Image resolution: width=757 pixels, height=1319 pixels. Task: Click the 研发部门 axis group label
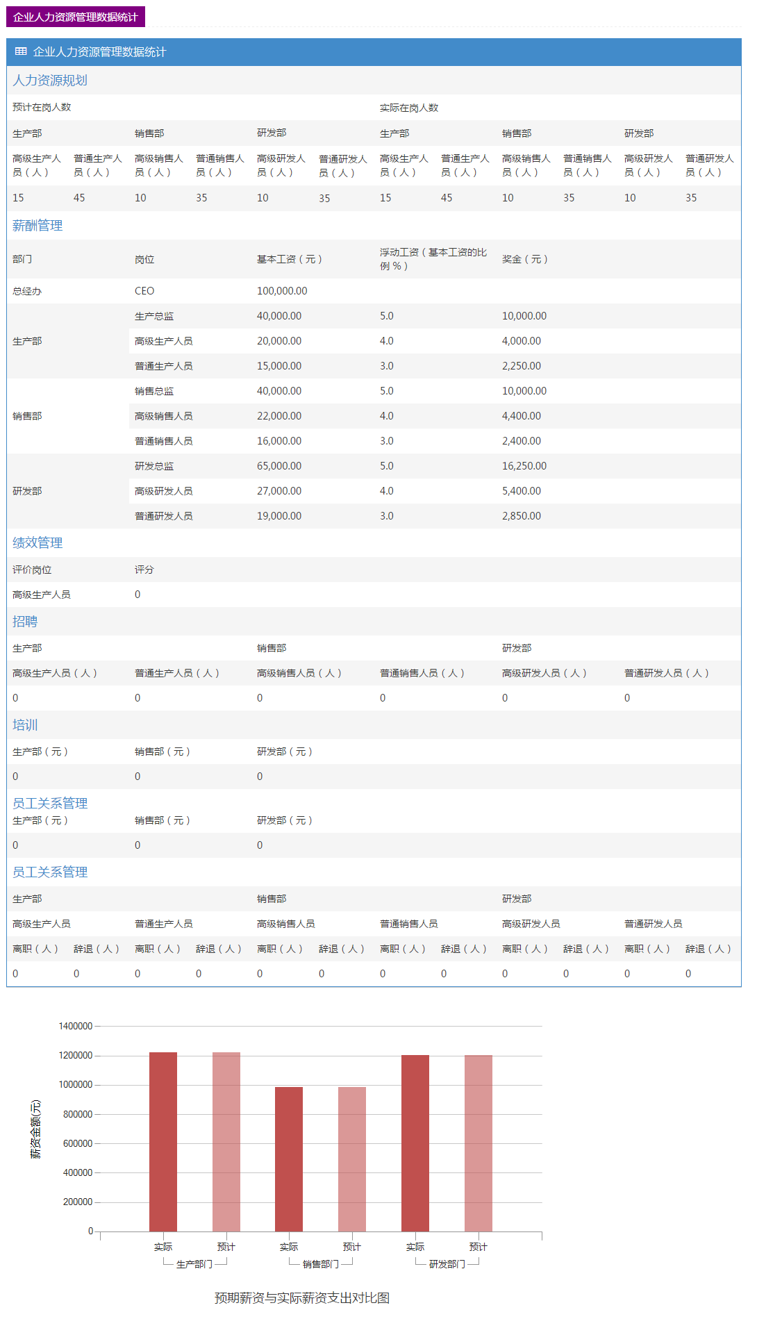[447, 1264]
